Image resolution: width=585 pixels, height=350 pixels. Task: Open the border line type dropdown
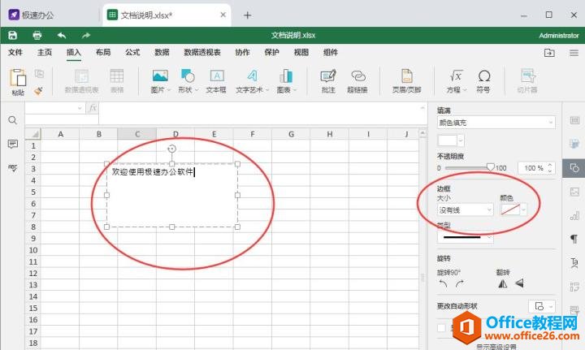pos(466,237)
